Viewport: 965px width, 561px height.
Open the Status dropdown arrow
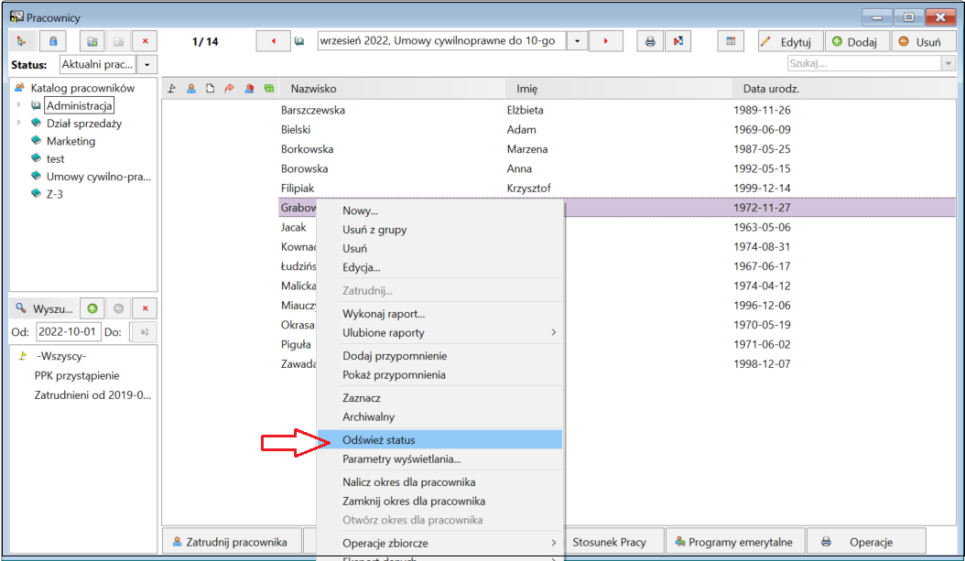(x=147, y=65)
